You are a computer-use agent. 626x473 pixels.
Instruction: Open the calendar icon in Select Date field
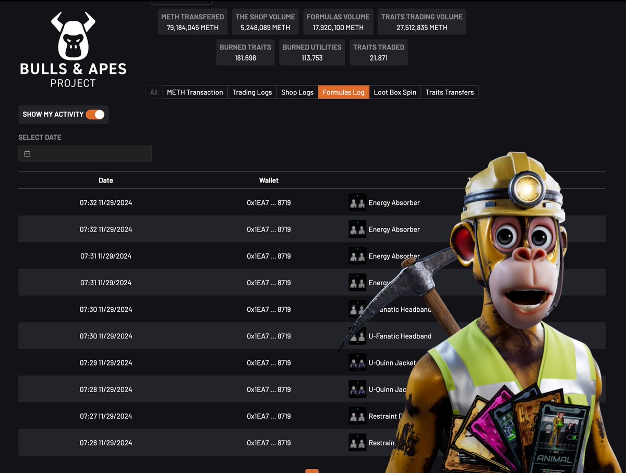pyautogui.click(x=27, y=153)
